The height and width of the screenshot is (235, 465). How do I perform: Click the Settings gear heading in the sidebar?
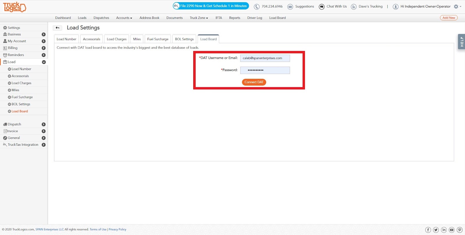pyautogui.click(x=12, y=28)
